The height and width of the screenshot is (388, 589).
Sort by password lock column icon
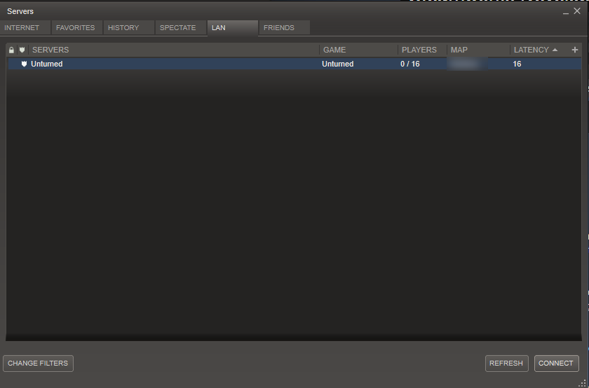point(11,50)
